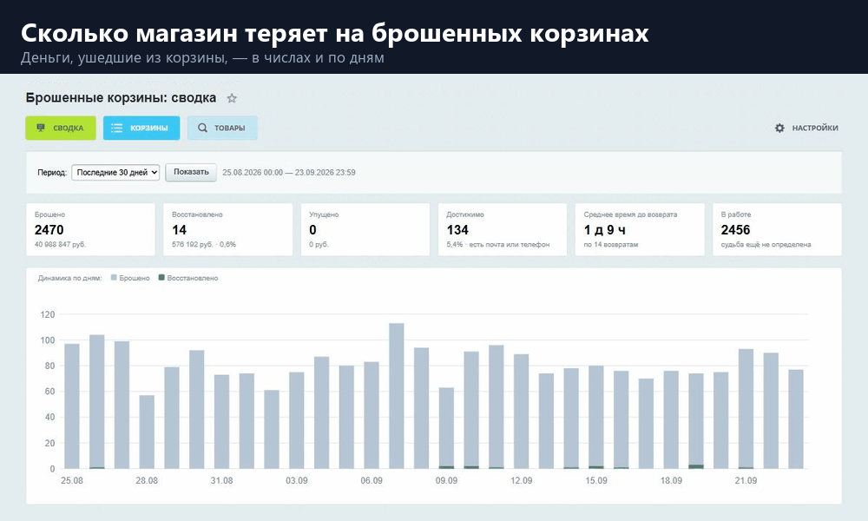Star the Брошенные корзины: сводка page
This screenshot has height=521, width=868.
[232, 98]
